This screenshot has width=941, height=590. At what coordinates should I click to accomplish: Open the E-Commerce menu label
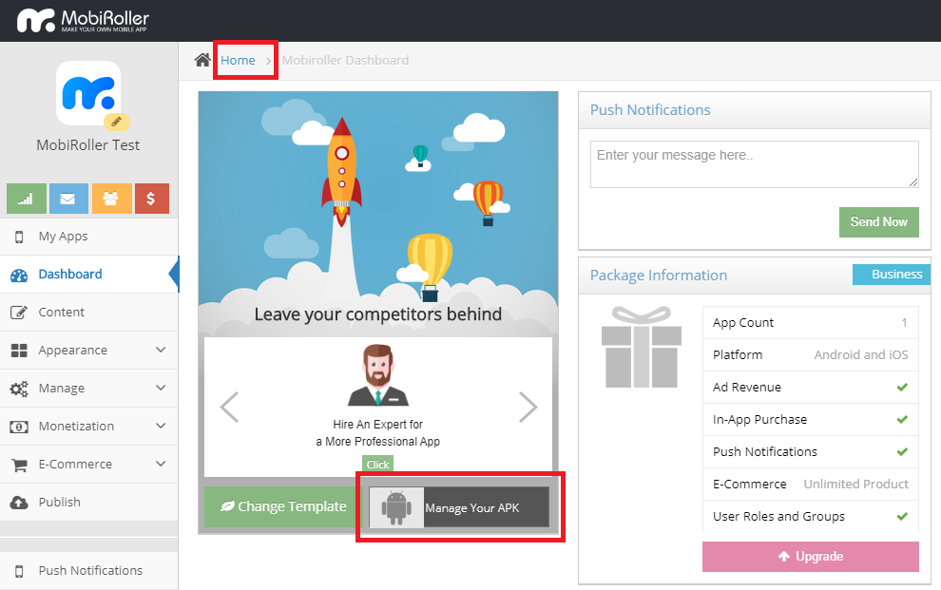[75, 464]
